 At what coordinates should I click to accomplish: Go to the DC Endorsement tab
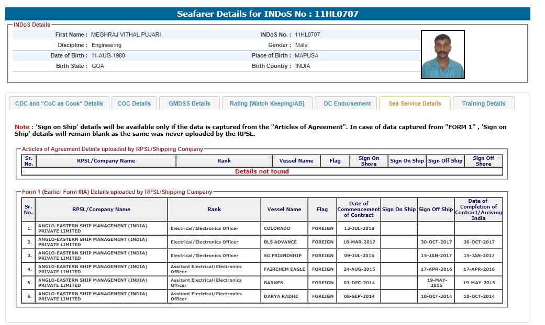[x=347, y=103]
